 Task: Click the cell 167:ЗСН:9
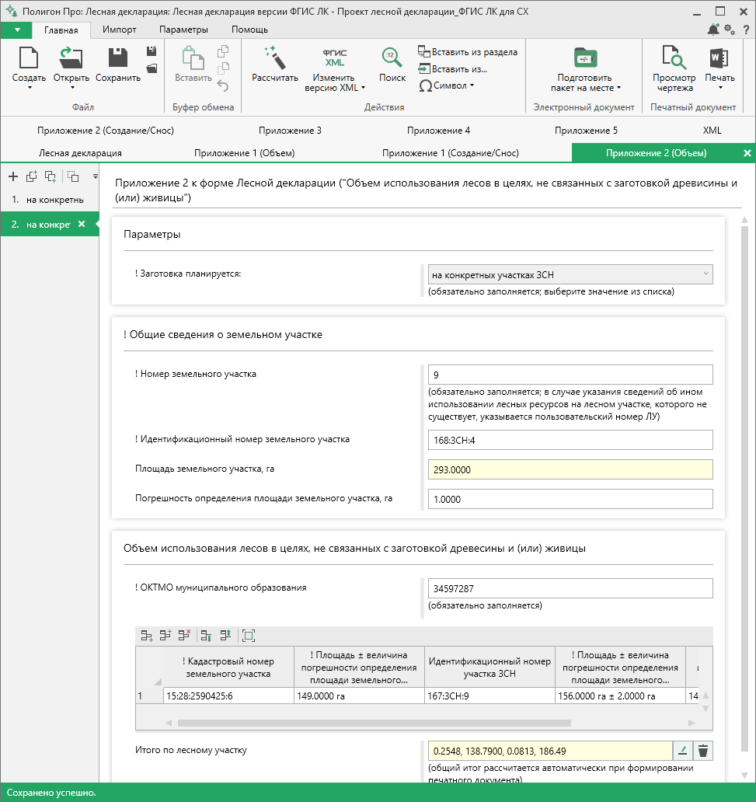(x=489, y=696)
